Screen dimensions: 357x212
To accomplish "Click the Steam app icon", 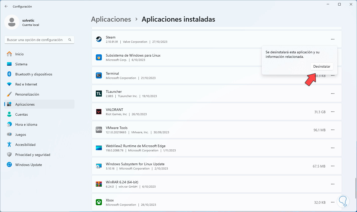I will [x=99, y=39].
